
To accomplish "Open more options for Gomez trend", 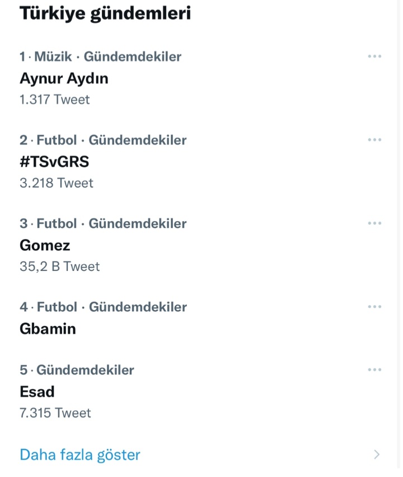I will pos(374,223).
